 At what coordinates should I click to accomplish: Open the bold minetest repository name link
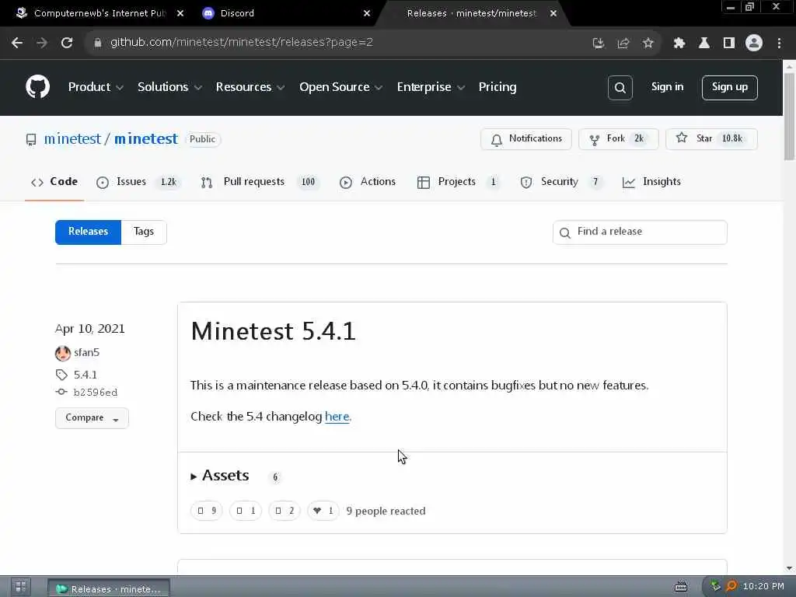coord(146,139)
